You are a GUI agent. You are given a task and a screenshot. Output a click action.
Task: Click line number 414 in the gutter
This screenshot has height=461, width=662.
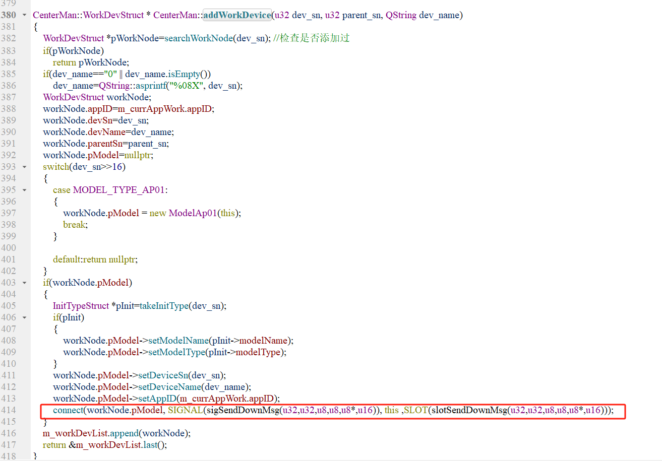tap(9, 410)
